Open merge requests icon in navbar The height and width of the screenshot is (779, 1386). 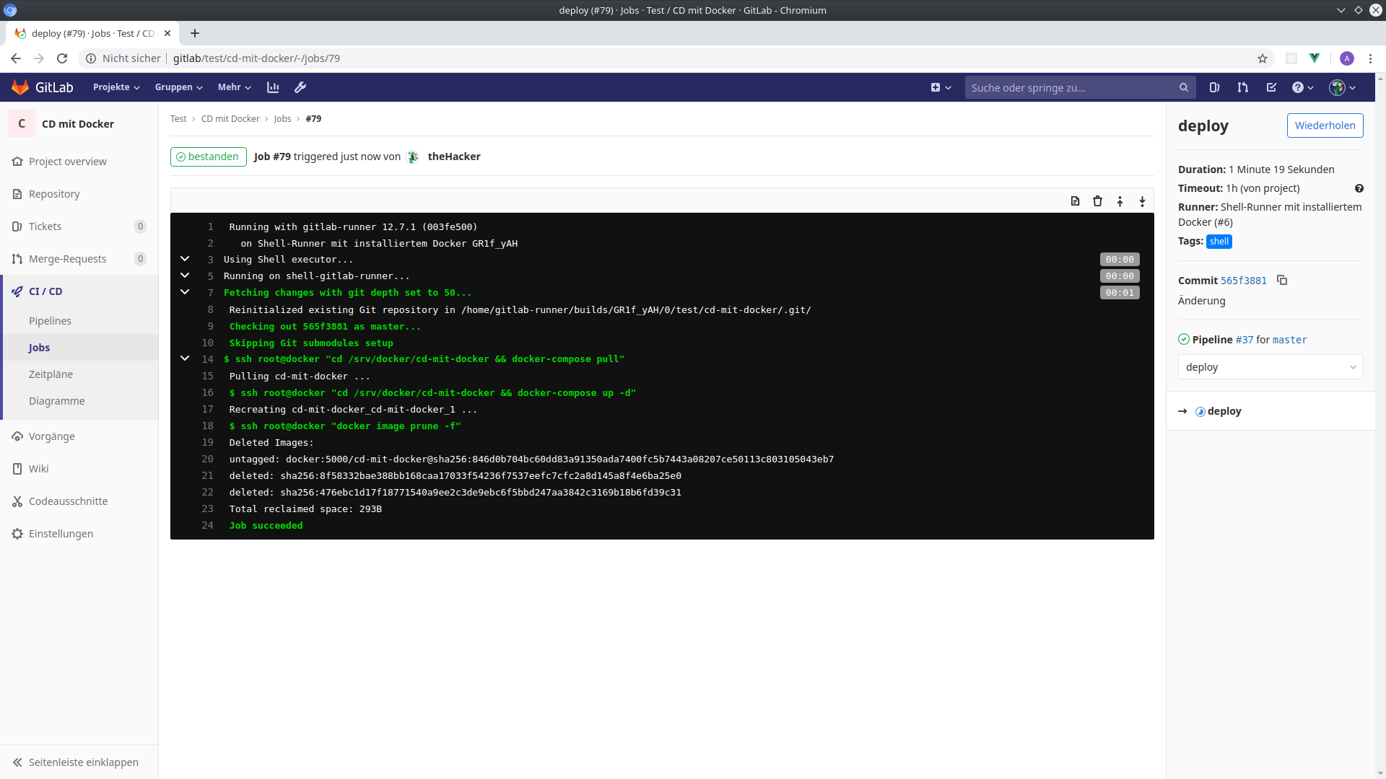tap(1242, 87)
